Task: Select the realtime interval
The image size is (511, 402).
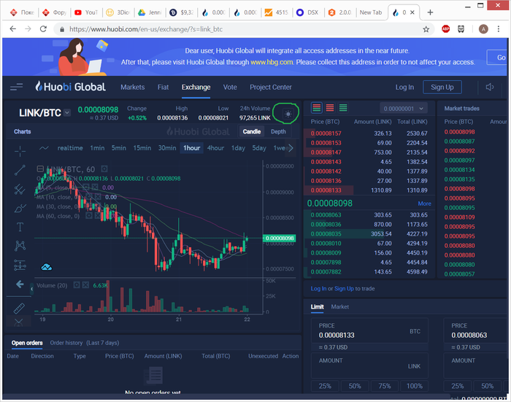Action: coord(70,148)
